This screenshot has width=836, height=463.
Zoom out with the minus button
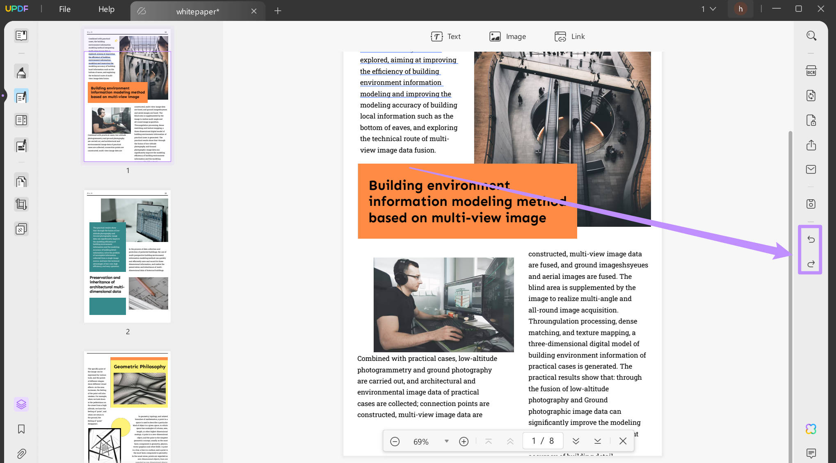(x=395, y=441)
